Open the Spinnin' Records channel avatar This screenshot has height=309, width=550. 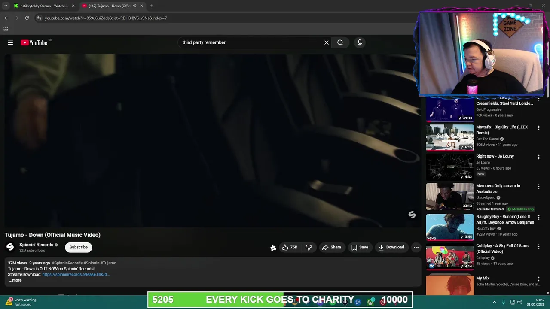(10, 247)
